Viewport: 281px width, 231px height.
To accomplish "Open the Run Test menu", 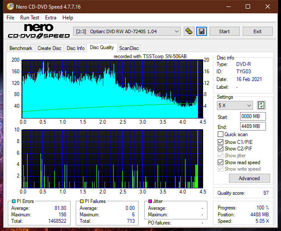I will [x=30, y=18].
